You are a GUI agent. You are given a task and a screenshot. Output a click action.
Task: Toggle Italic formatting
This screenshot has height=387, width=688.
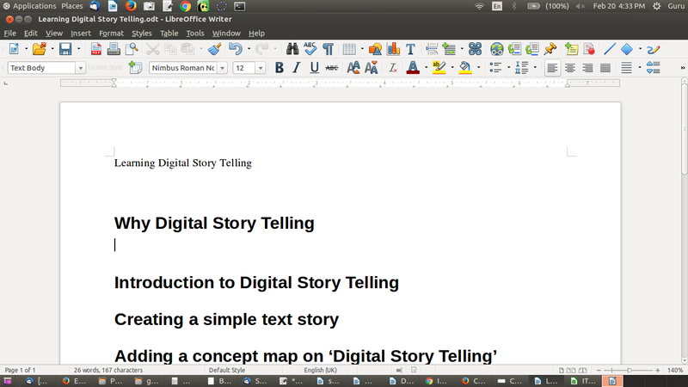click(297, 68)
